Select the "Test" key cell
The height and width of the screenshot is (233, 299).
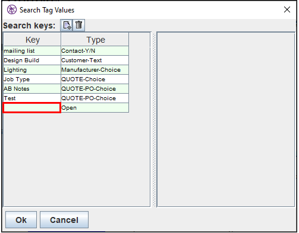[x=32, y=98]
